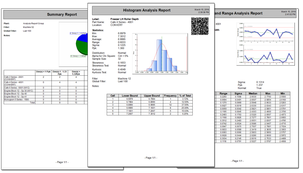The image size is (303, 173).
Task: Click the '6.25%' cell in histogram table
Action: click(x=185, y=114)
